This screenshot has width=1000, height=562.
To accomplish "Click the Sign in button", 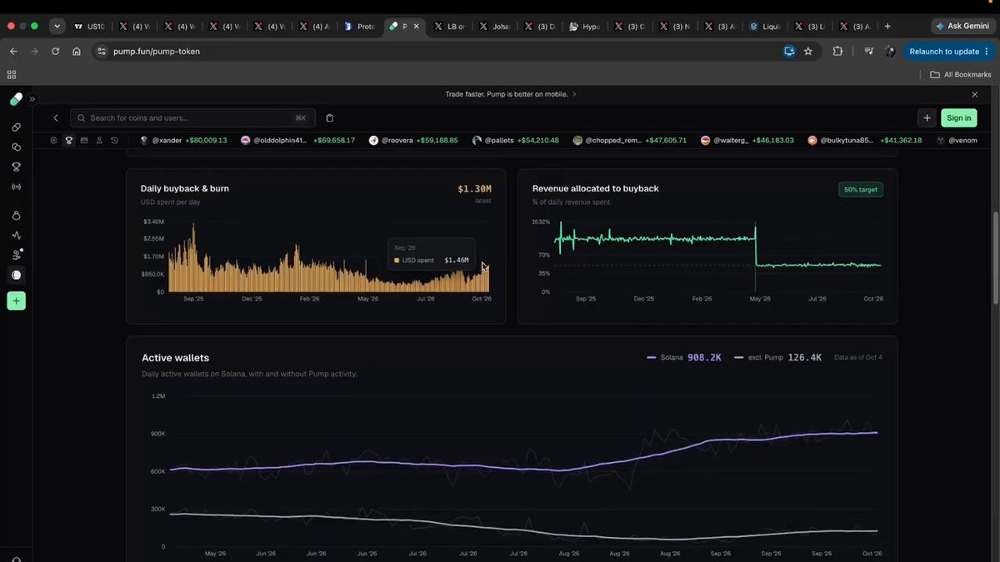I will pyautogui.click(x=959, y=118).
